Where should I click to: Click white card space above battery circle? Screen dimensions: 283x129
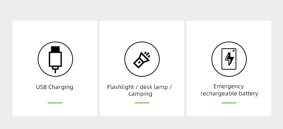(x=229, y=31)
